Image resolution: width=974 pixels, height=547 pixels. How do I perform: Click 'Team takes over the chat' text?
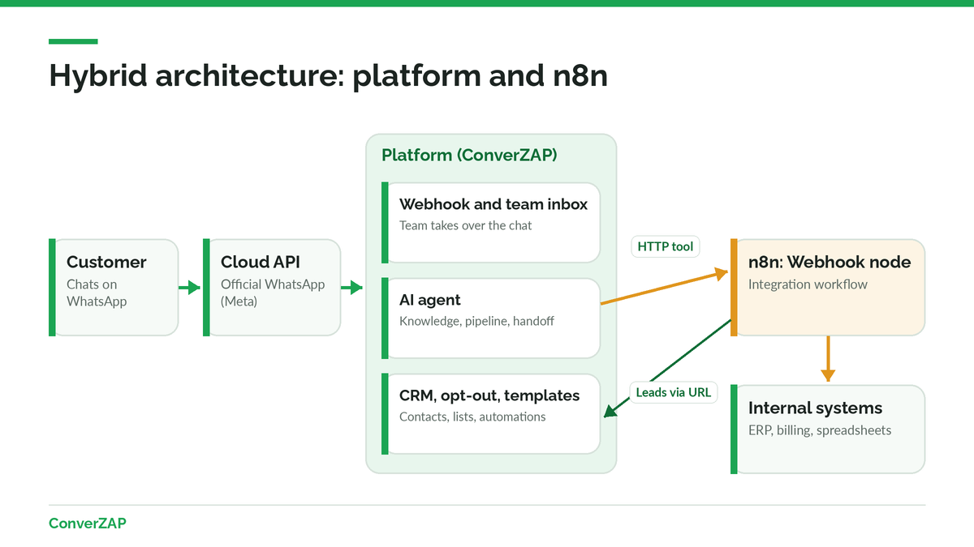click(465, 225)
